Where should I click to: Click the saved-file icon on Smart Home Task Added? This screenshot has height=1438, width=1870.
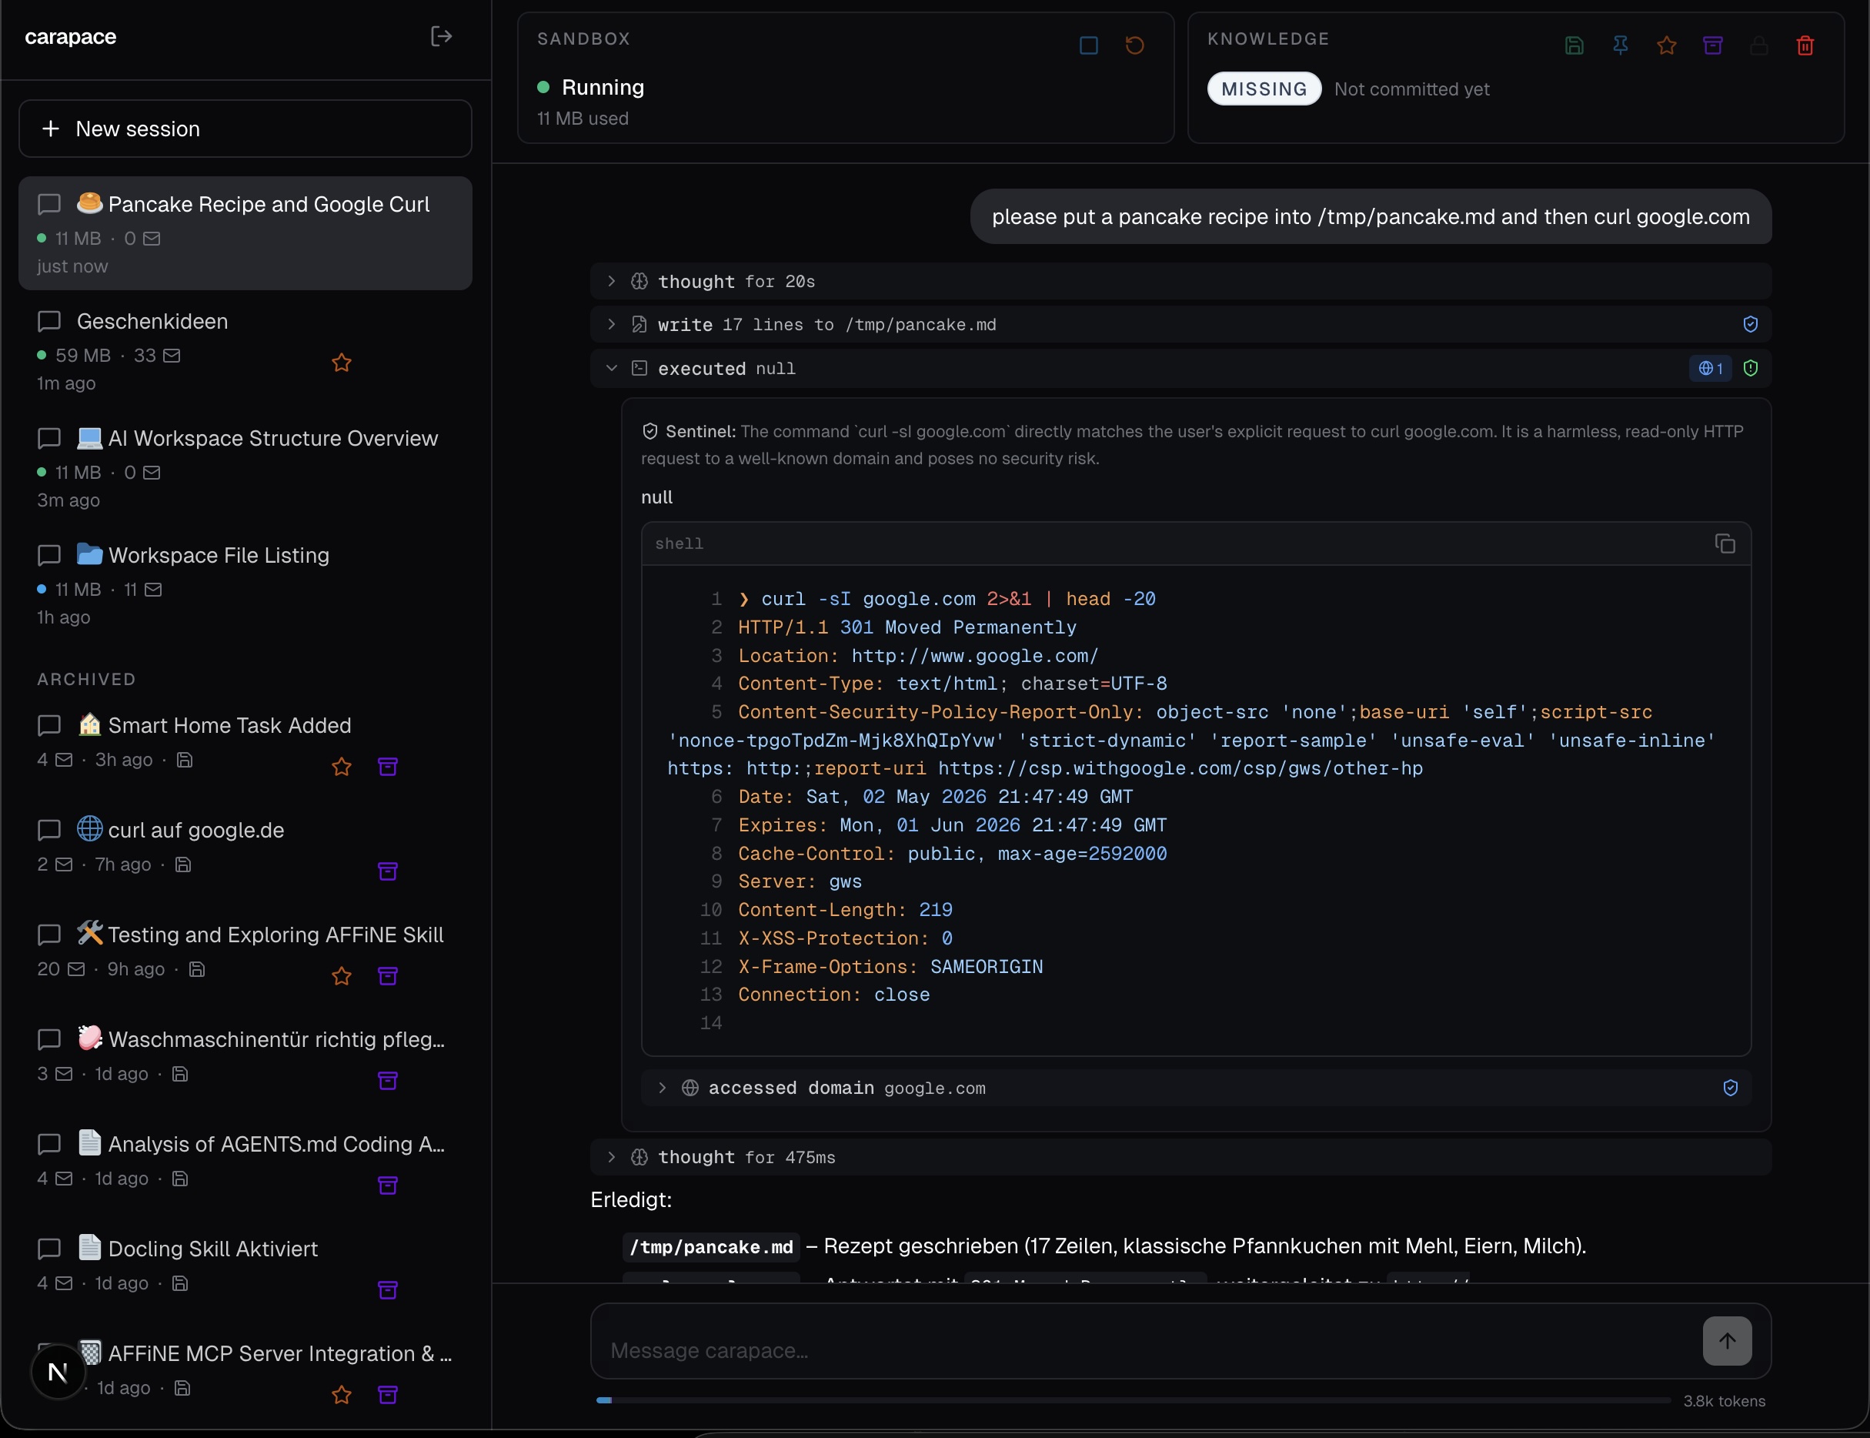coord(184,759)
